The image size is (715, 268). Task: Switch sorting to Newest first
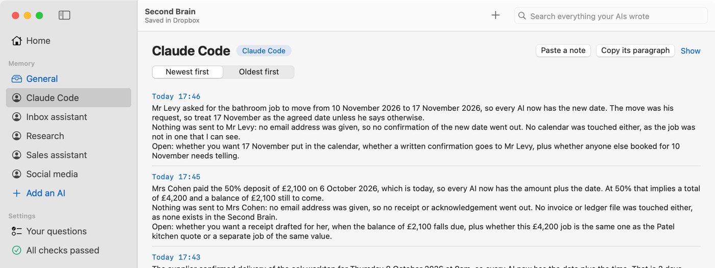[x=187, y=72]
